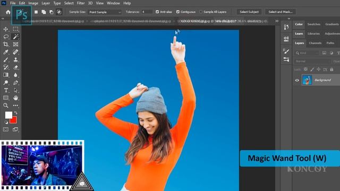Viewport: 340px width, 191px height.
Task: Open the layer blend mode Normal dropdown
Action: pyautogui.click(x=312, y=62)
